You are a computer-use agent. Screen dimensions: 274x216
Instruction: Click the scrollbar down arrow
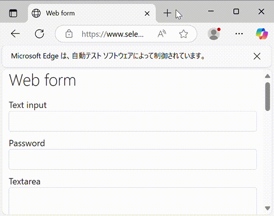tap(268, 208)
